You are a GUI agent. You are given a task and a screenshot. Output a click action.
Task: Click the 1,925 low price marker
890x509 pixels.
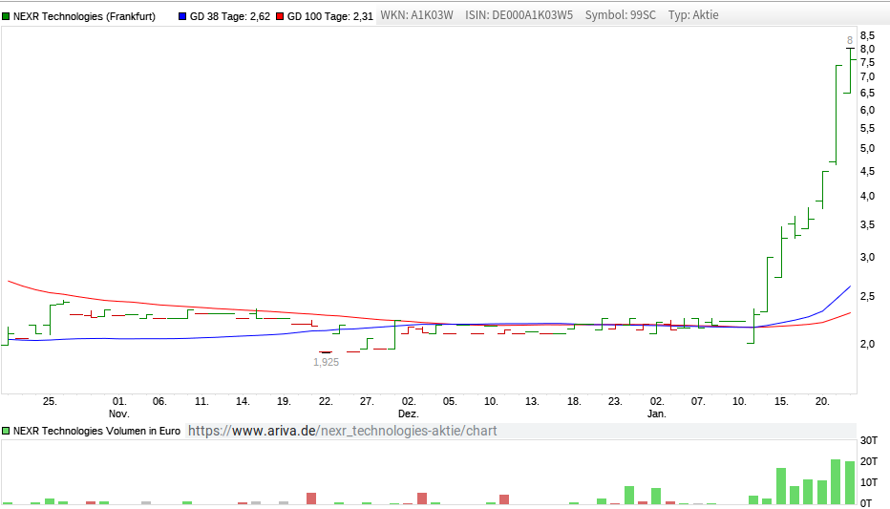(x=326, y=362)
